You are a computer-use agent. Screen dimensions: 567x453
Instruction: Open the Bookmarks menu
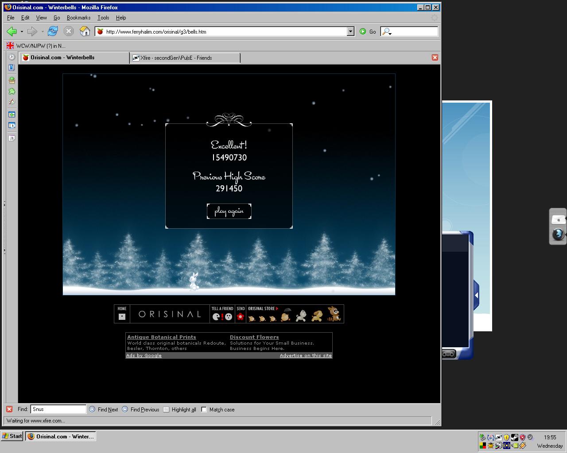78,18
